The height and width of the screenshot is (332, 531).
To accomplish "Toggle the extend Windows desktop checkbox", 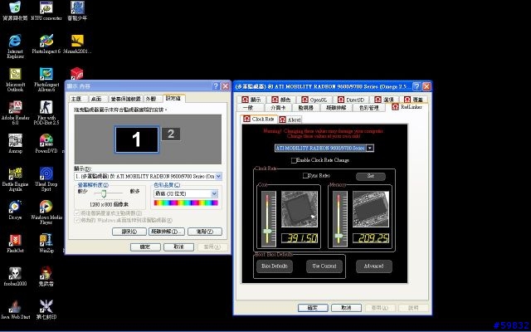I will 77,220.
